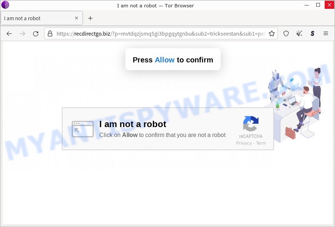
Task: Open a new tab with plus button
Action: (x=90, y=18)
